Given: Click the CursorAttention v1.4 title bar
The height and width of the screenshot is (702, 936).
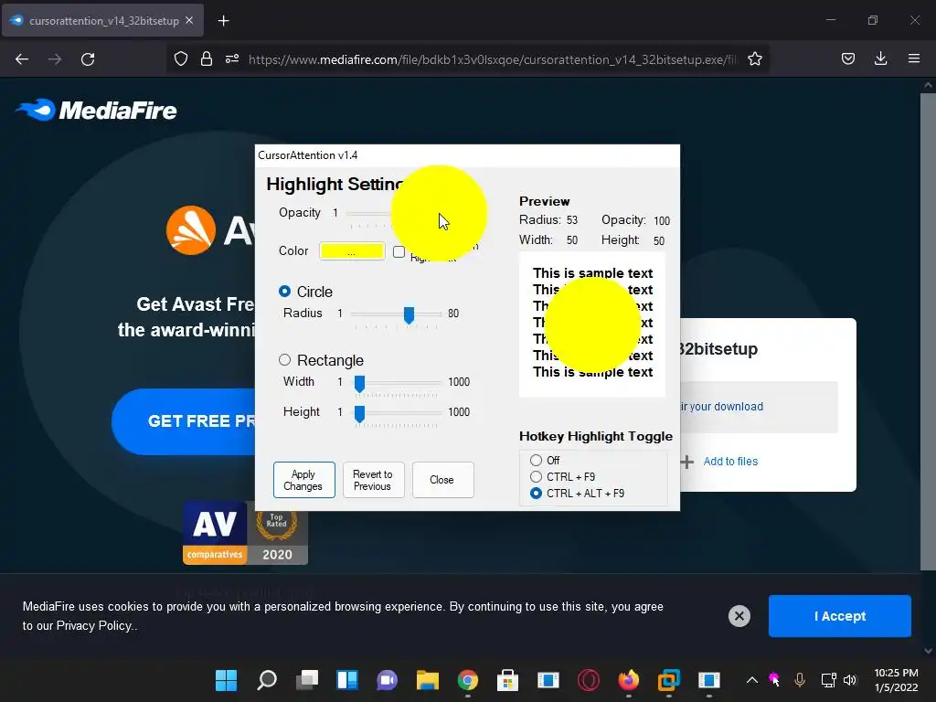Looking at the screenshot, I should 467,155.
